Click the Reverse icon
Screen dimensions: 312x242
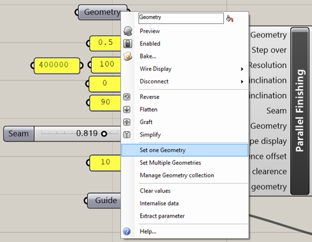tap(127, 97)
